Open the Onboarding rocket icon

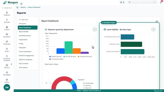[7, 42]
